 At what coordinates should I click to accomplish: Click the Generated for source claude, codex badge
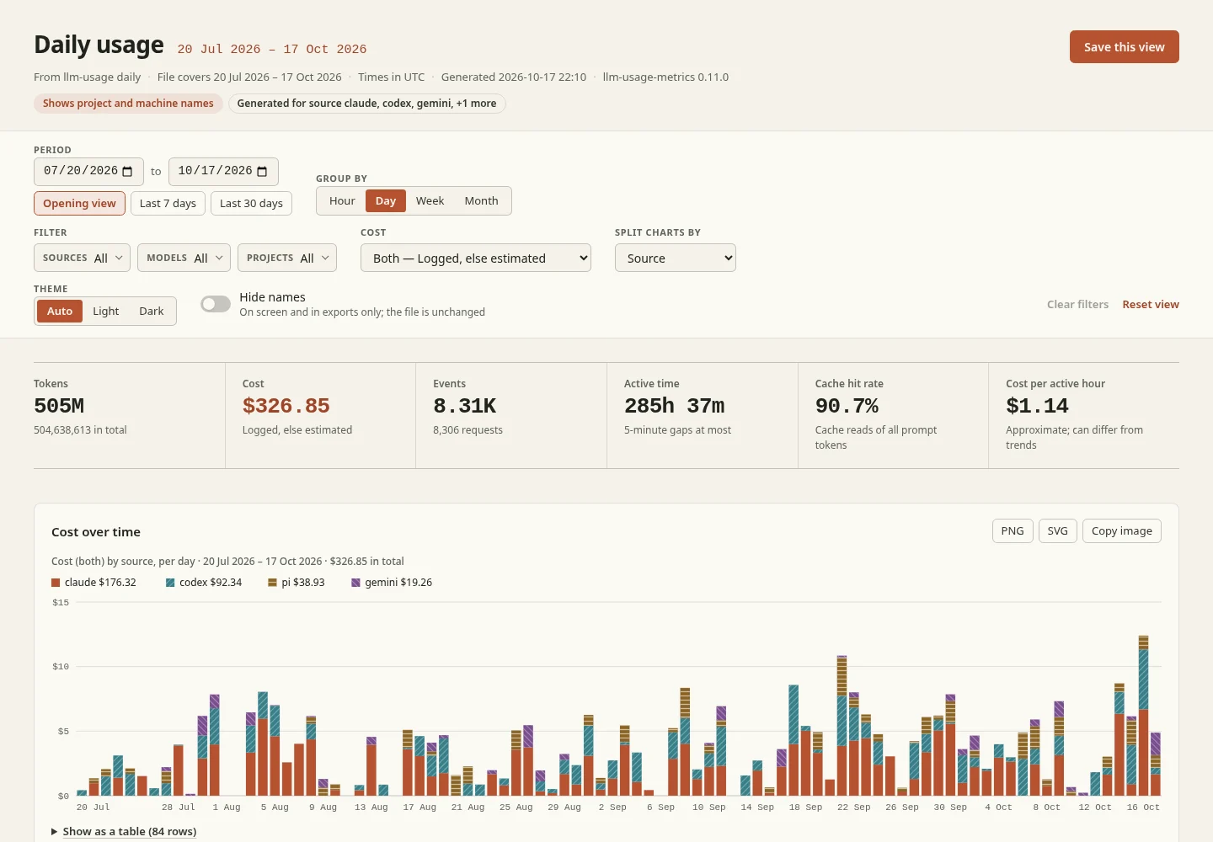pyautogui.click(x=366, y=103)
